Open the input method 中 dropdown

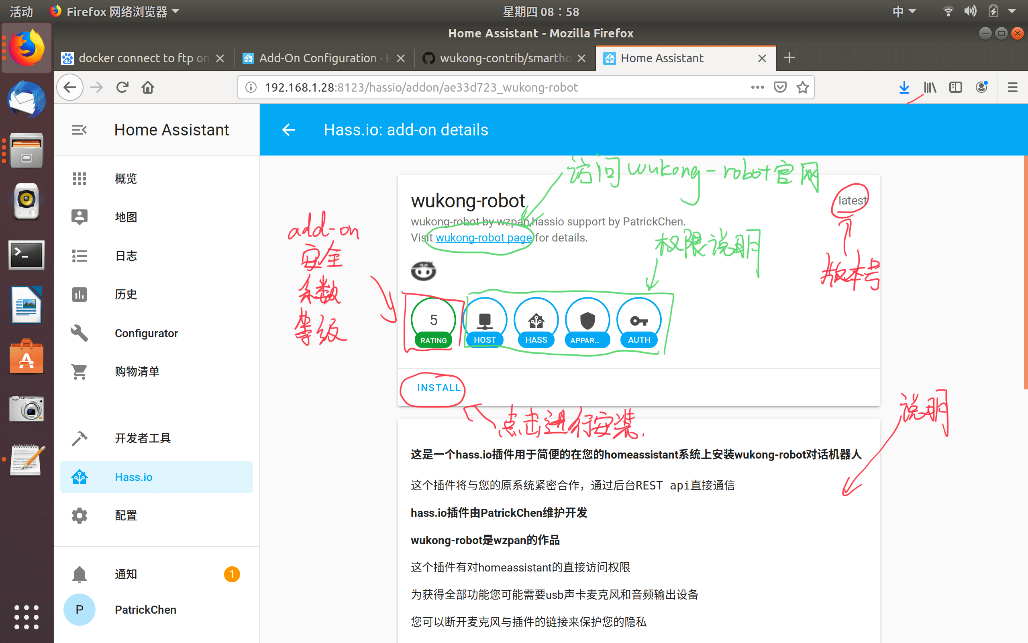(x=904, y=12)
